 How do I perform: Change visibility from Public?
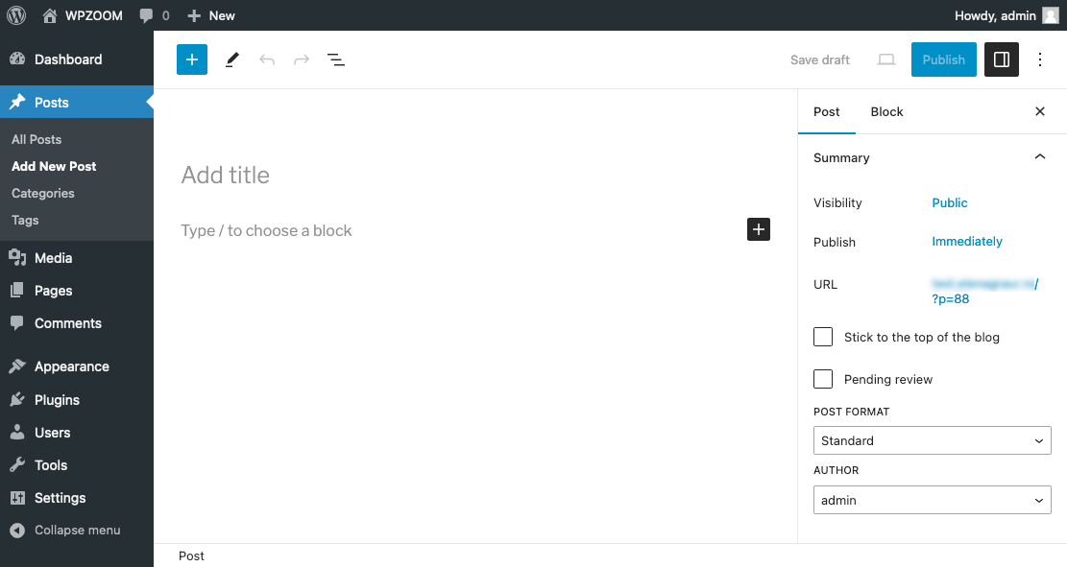pyautogui.click(x=949, y=202)
